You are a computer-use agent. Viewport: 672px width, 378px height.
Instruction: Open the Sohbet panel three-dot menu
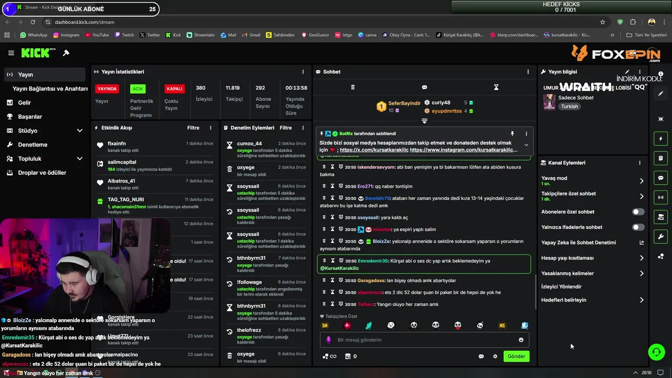point(528,72)
